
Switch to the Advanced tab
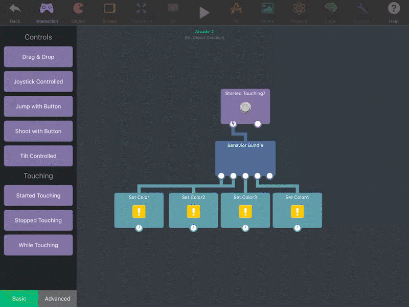57,299
